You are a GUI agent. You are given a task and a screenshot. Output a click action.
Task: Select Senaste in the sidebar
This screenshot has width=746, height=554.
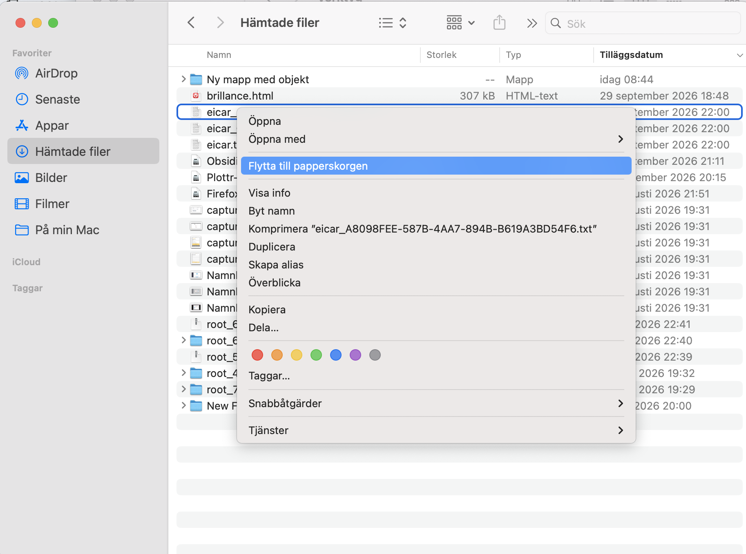[83, 100]
